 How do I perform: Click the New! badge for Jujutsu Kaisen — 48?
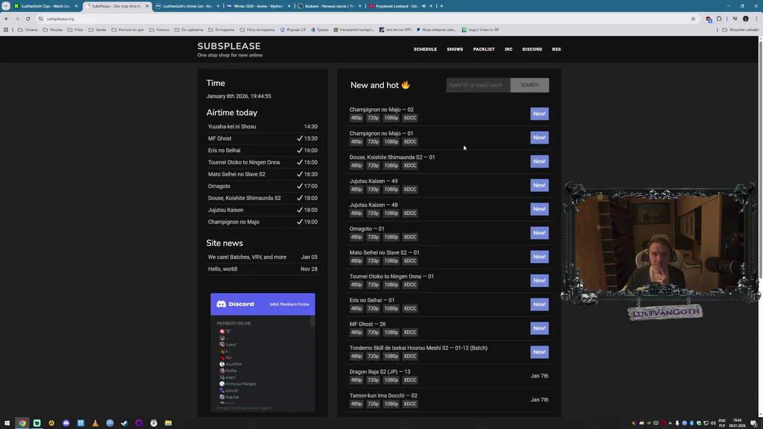point(539,209)
